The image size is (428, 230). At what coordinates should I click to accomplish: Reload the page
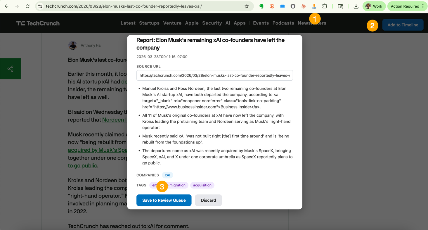(27, 6)
